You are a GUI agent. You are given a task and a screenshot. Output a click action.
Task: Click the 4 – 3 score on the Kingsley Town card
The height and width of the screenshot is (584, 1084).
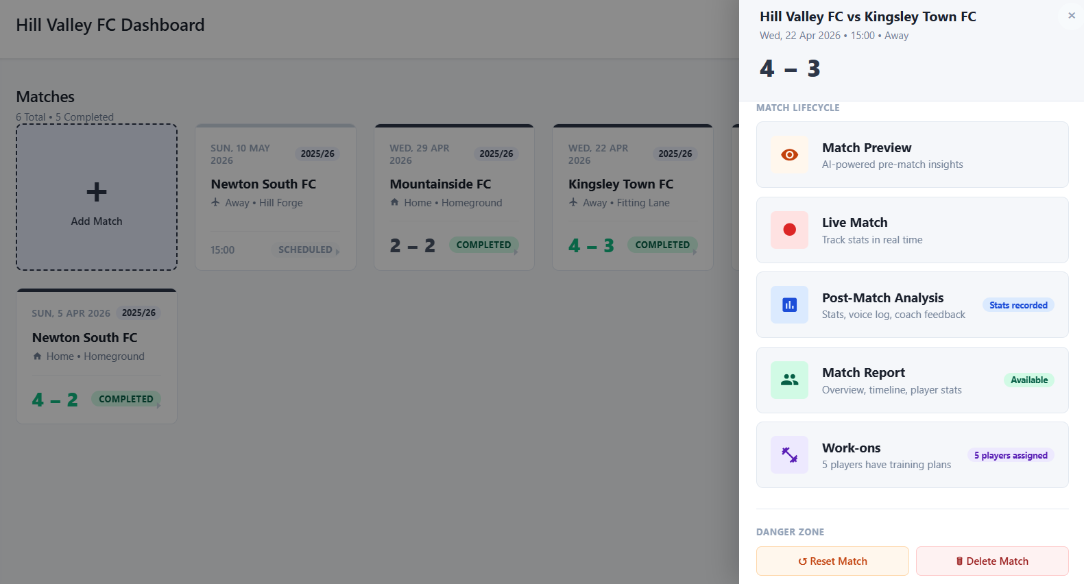[591, 245]
